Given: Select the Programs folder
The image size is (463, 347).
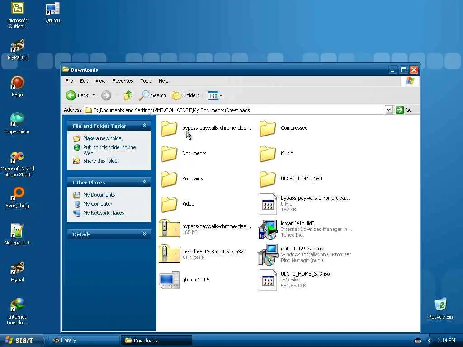Looking at the screenshot, I should (182, 179).
